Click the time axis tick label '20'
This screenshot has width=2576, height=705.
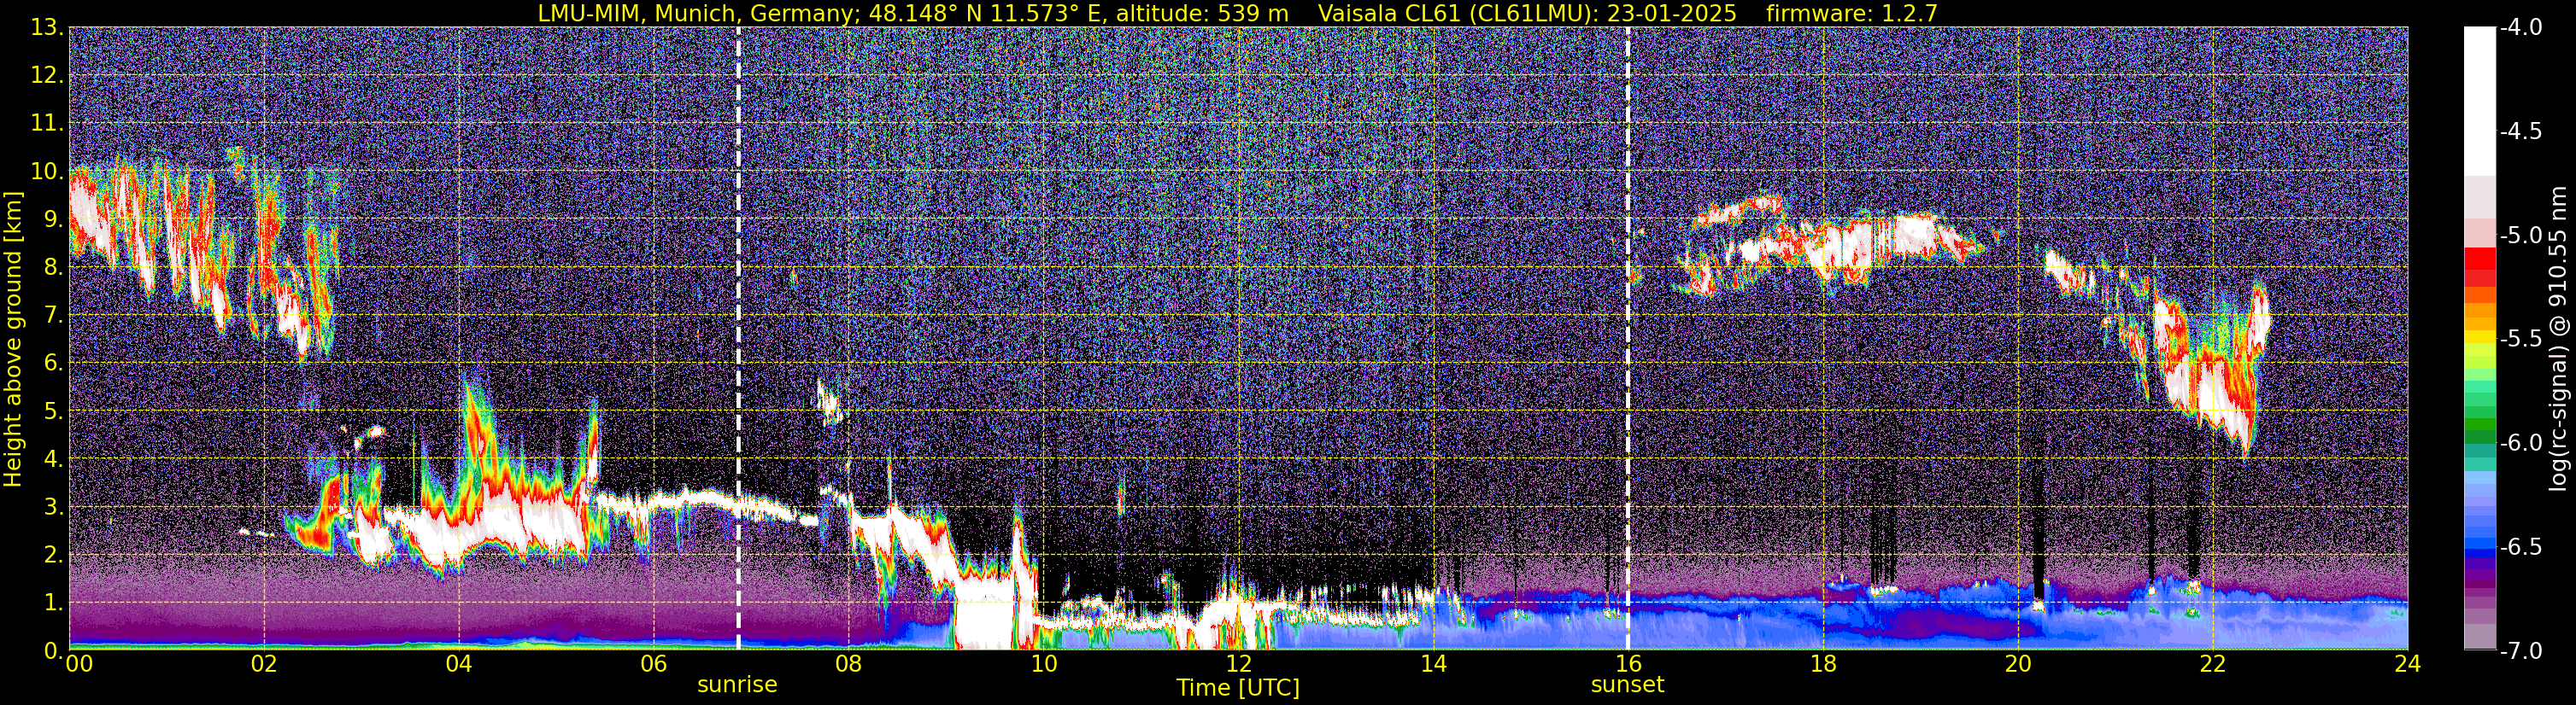pyautogui.click(x=2018, y=664)
